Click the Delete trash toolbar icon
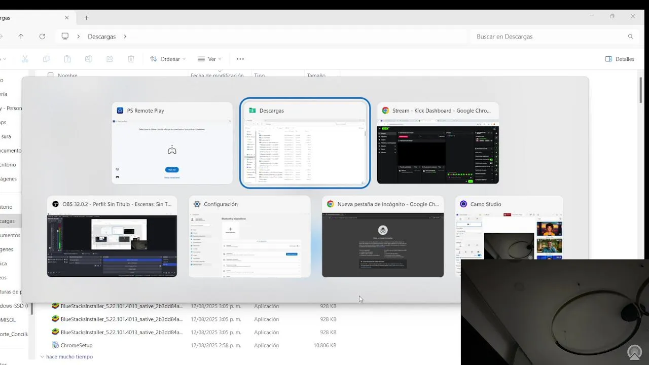This screenshot has width=649, height=365. point(131,59)
